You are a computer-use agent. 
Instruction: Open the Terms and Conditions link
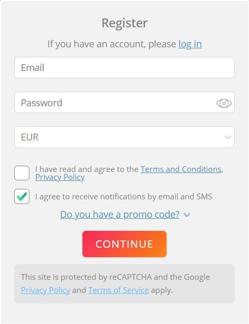(x=181, y=169)
